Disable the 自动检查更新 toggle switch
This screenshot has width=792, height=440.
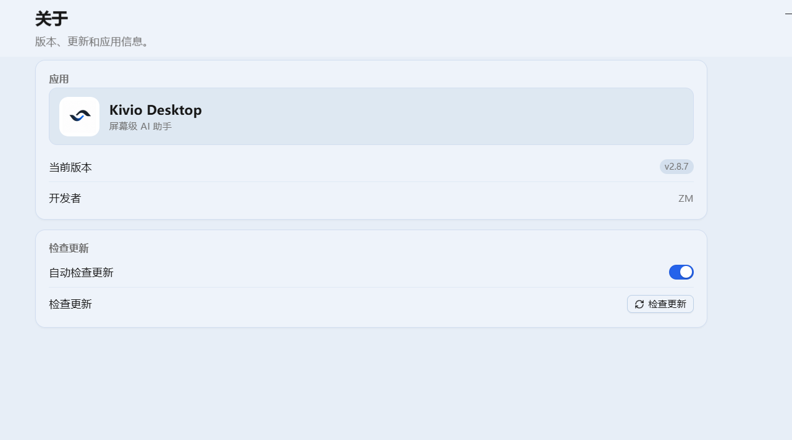(681, 272)
